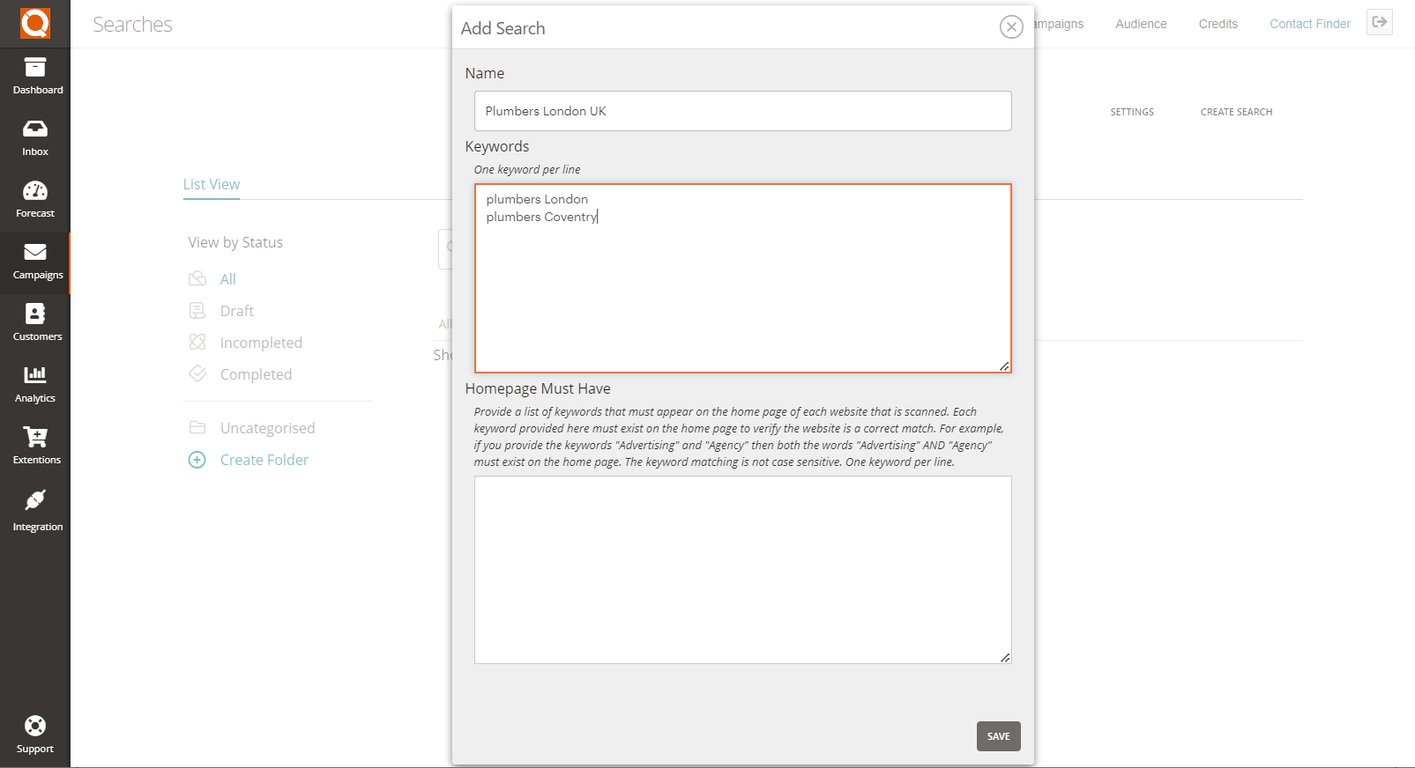Viewport: 1415px width, 768px height.
Task: Open the Uncategorised folder
Action: click(267, 428)
